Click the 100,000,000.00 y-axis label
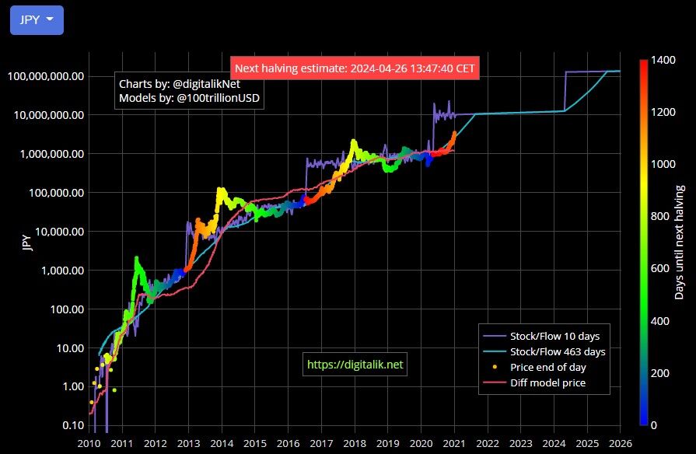 coord(46,76)
